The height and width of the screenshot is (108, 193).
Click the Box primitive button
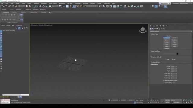[x=166, y=38]
